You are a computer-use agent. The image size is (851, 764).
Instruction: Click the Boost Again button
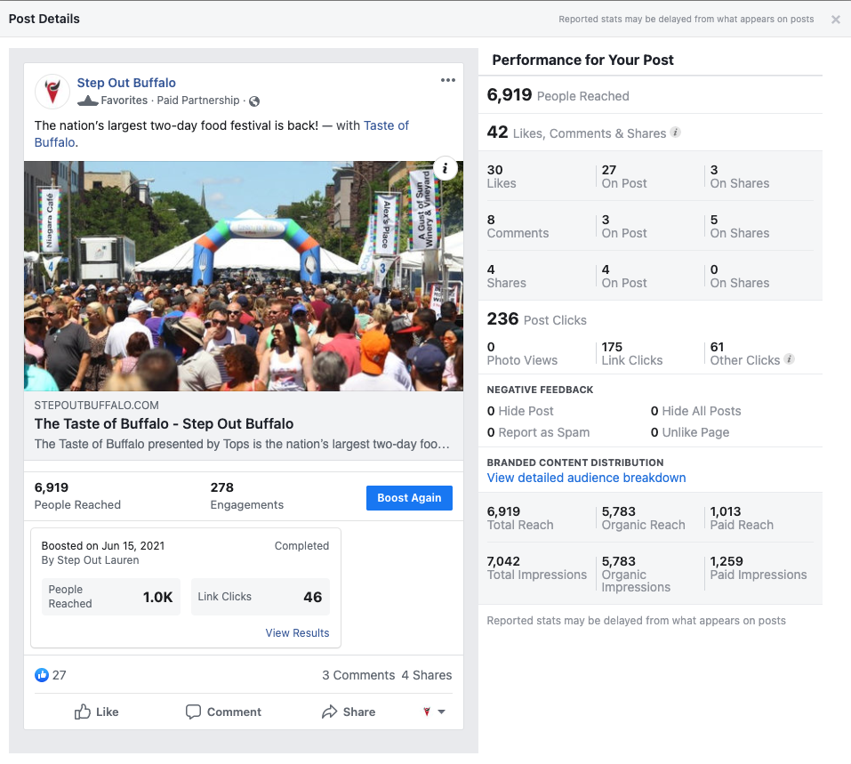click(x=409, y=498)
